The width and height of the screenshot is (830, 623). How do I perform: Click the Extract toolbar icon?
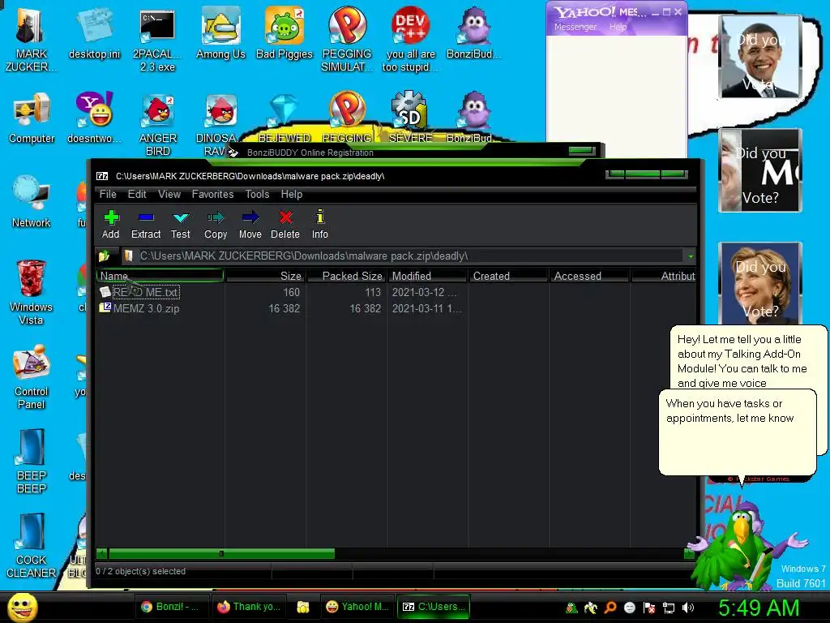point(146,224)
